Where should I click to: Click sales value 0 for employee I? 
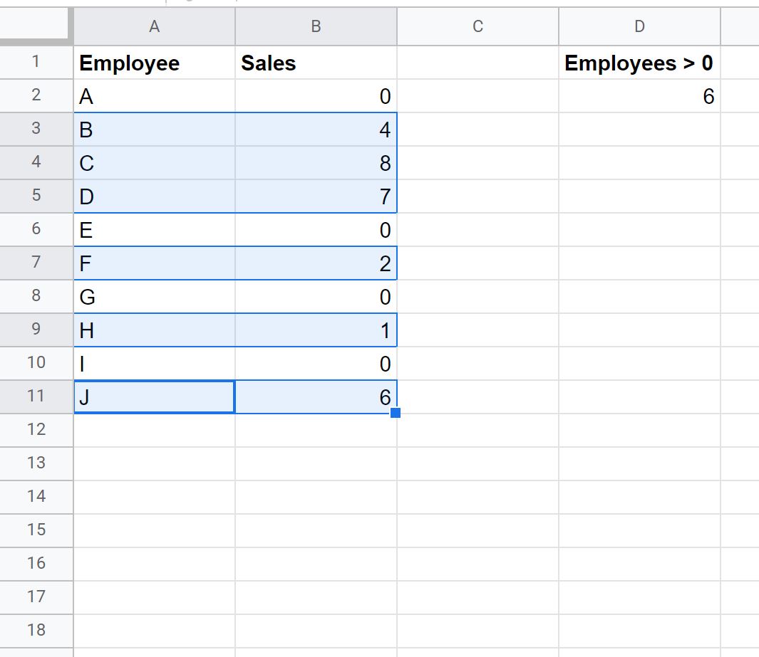(x=316, y=363)
